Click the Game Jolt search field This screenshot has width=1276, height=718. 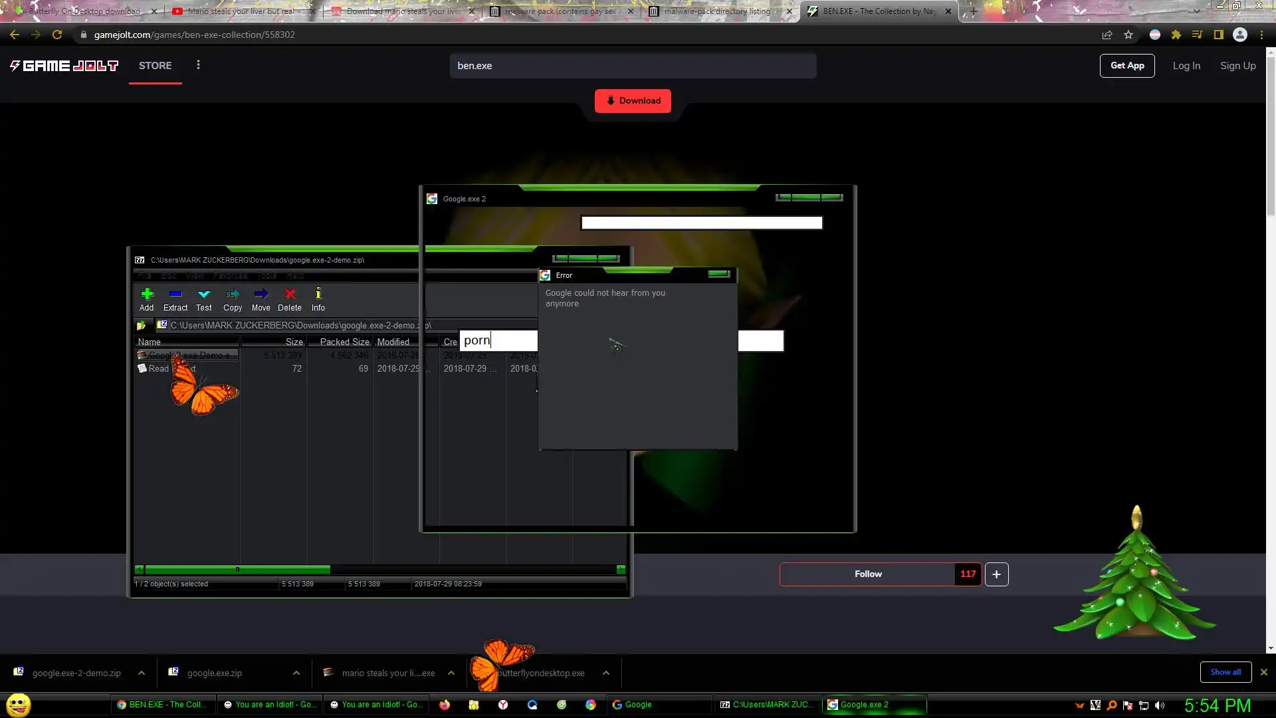click(x=633, y=66)
